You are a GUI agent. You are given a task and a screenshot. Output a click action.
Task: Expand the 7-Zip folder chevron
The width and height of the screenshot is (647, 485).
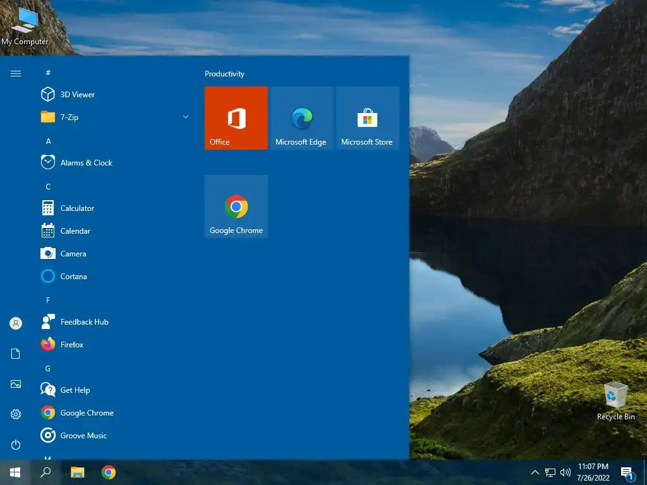pos(186,117)
